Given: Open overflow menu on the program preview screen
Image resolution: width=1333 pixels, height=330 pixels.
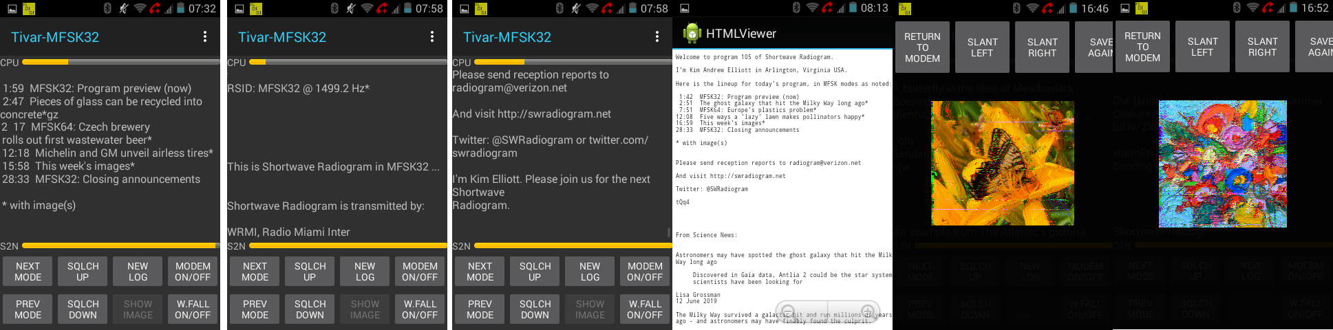Looking at the screenshot, I should (205, 37).
